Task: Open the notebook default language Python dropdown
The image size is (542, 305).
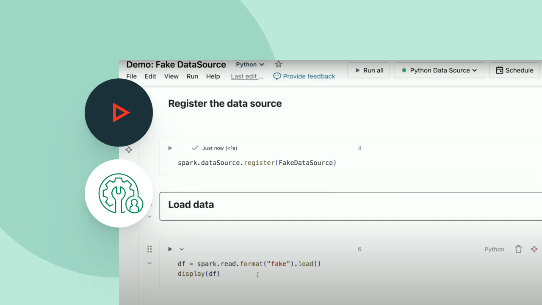Action: click(x=250, y=64)
